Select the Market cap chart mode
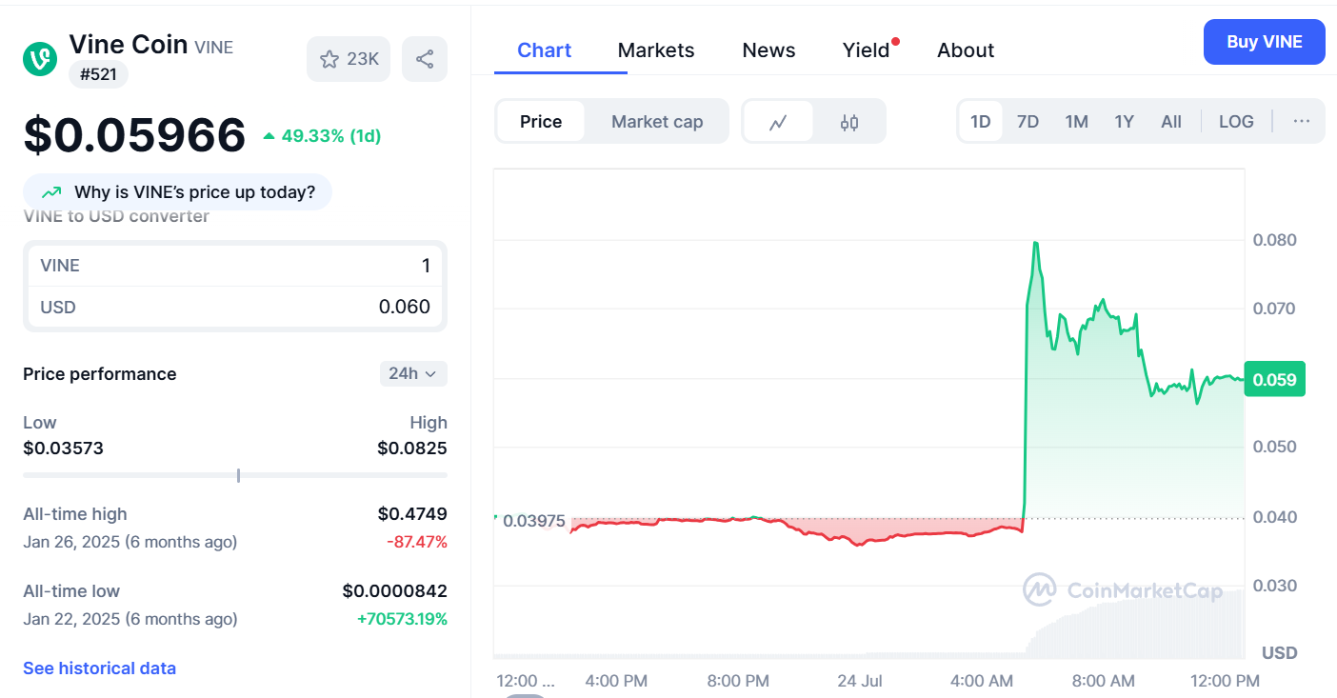 click(x=657, y=122)
